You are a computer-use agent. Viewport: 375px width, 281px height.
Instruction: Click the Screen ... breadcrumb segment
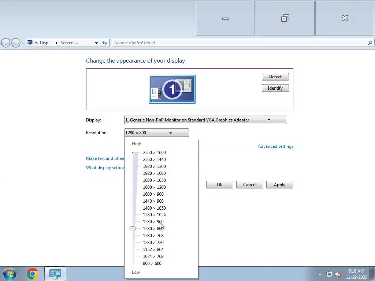point(69,43)
